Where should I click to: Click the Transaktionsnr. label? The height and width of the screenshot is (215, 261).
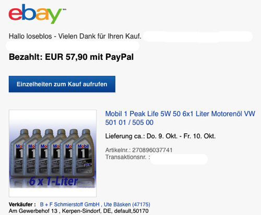pyautogui.click(x=128, y=157)
